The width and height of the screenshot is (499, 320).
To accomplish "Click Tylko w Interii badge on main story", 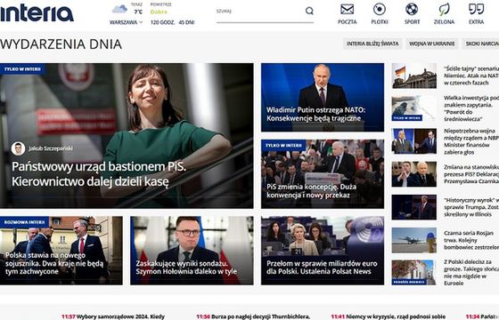I will [x=22, y=69].
